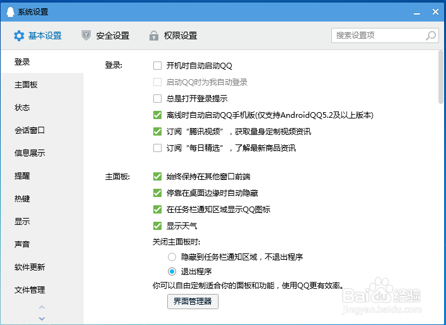The width and height of the screenshot is (446, 325).
Task: Click the gear icon for 基本设置
Action: [19, 36]
